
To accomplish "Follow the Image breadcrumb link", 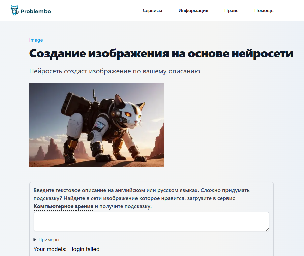I will [x=36, y=40].
